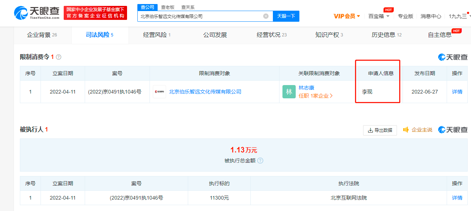
Task: Click 导出数据 export button
Action: [x=380, y=130]
